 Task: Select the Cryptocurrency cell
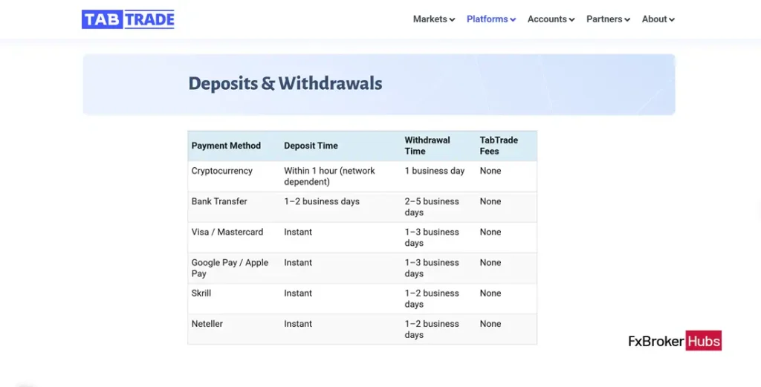221,171
